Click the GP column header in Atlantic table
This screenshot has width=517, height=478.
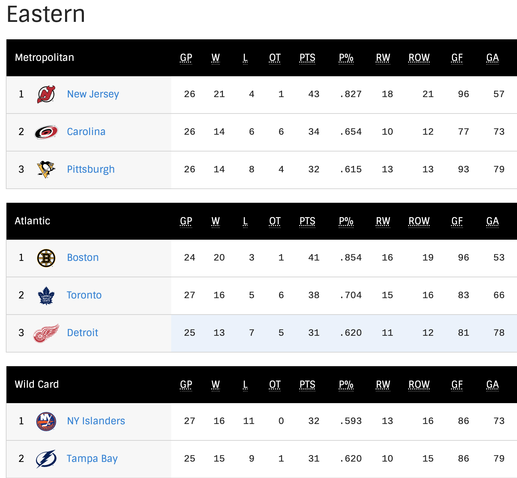pos(186,222)
